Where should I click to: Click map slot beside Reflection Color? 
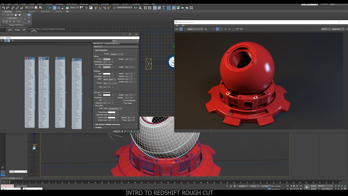(x=112, y=74)
